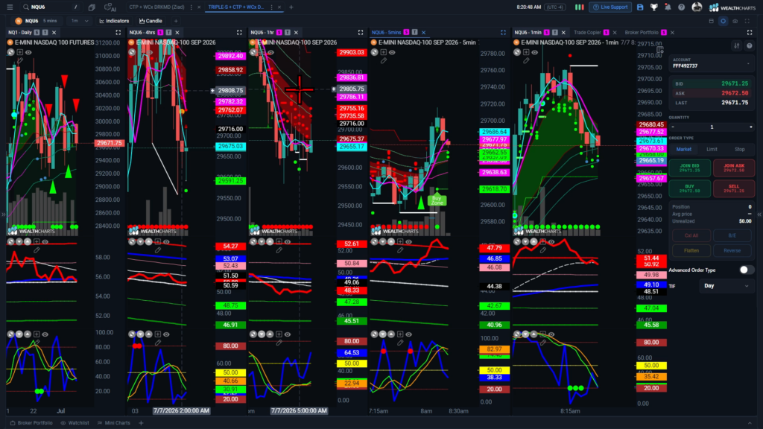Screen dimensions: 763x429
Task: Click the Live Support button
Action: pyautogui.click(x=610, y=7)
